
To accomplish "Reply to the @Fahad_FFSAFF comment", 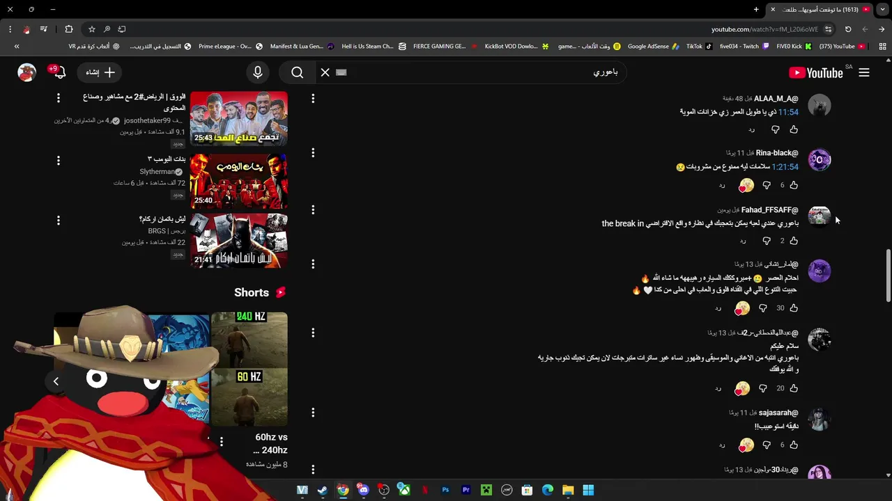I will 743,241.
